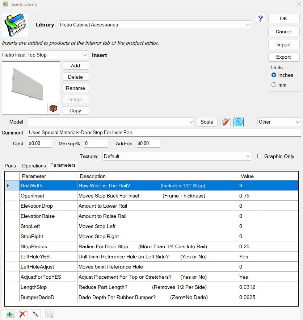Click the pencil edit parameter icon

pyautogui.click(x=35, y=314)
